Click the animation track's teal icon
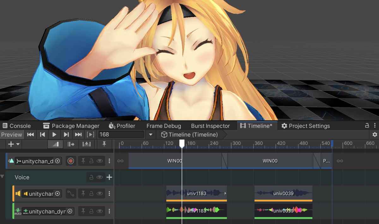This screenshot has height=224, width=379. tap(11, 161)
